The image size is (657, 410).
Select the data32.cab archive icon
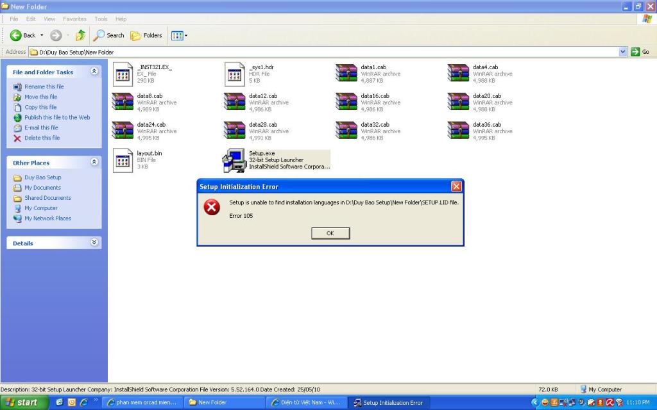[346, 130]
